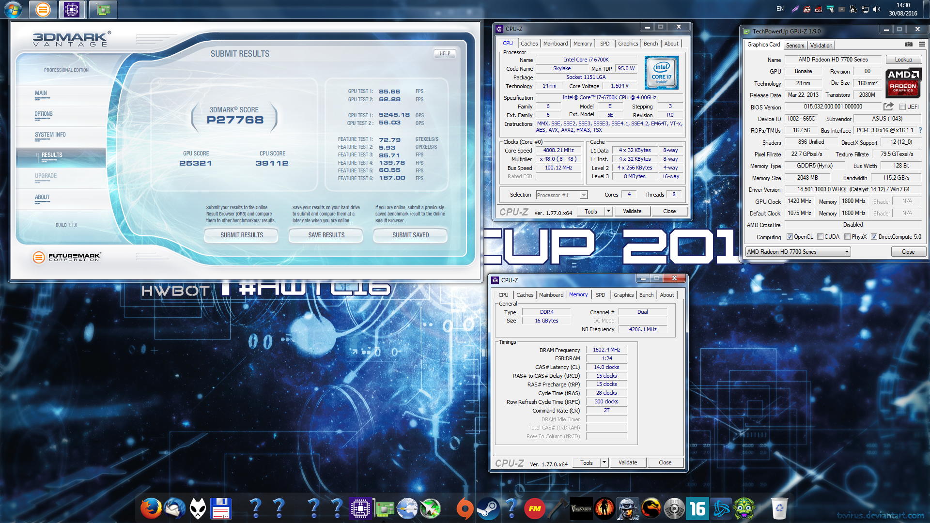Click the GPU SCORE value 25321

tap(196, 163)
